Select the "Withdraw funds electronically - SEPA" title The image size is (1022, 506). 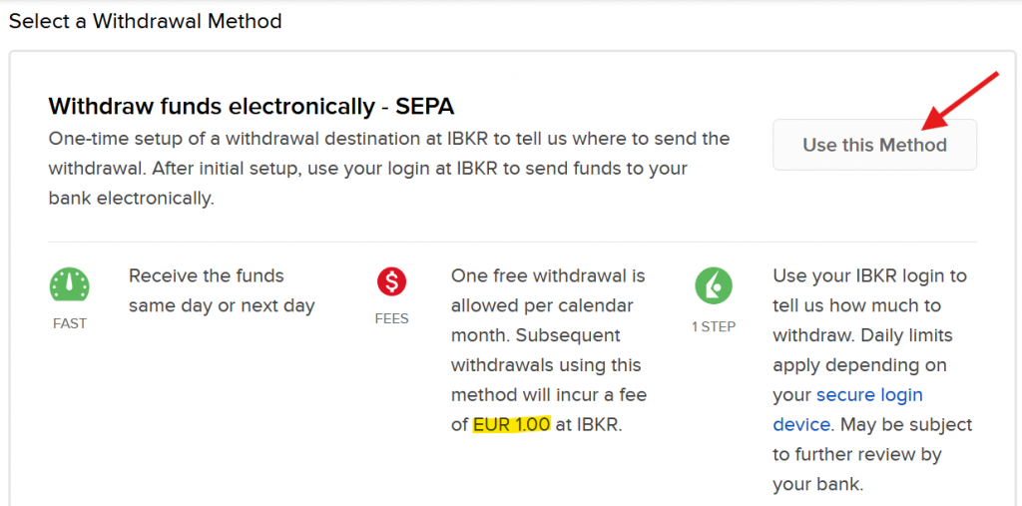coord(252,106)
